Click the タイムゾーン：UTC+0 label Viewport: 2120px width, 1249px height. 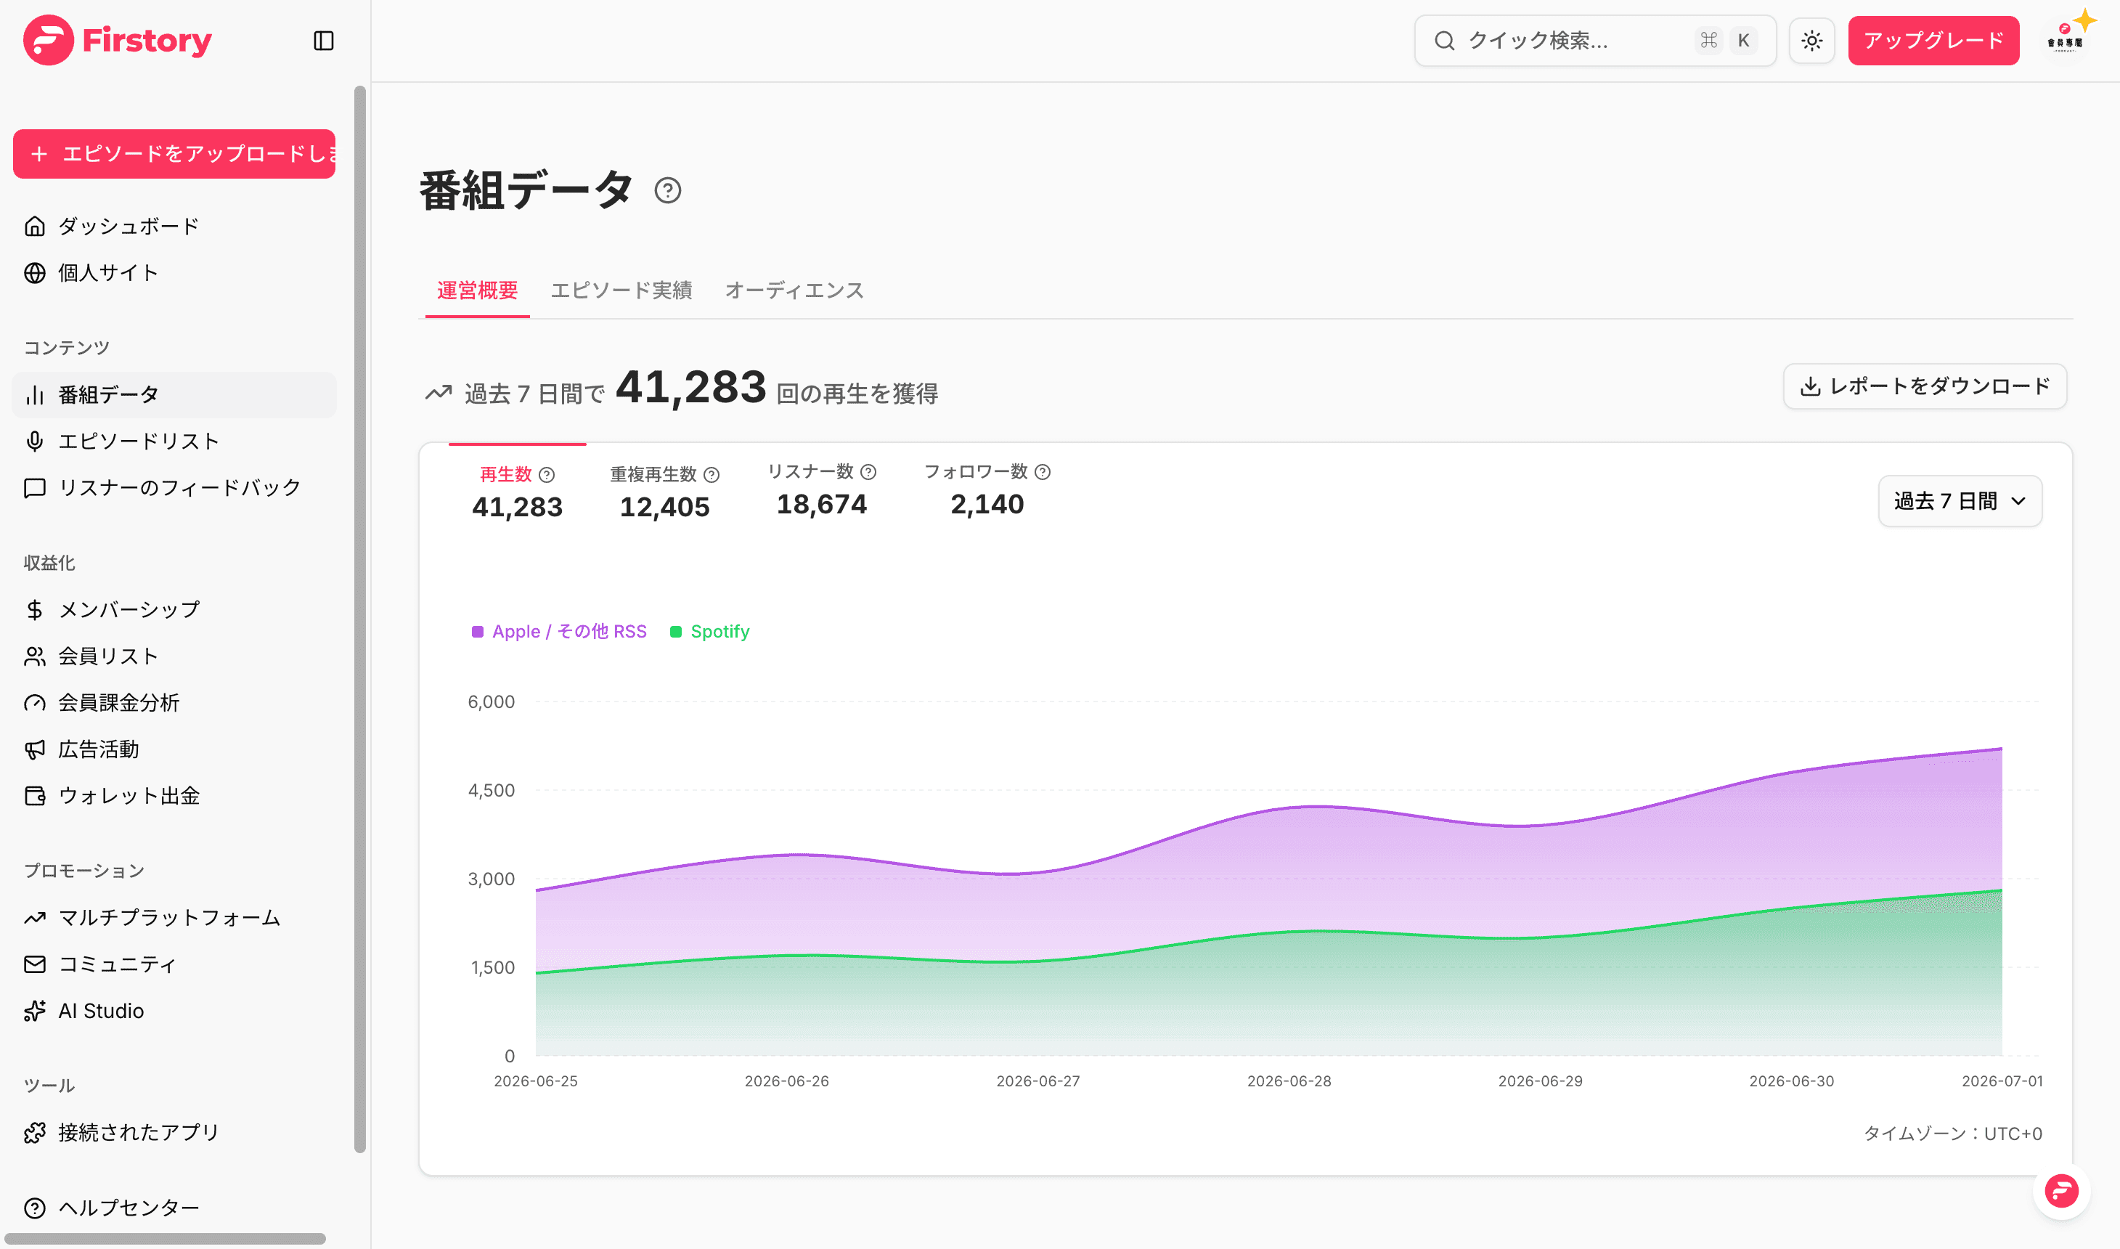click(x=1952, y=1134)
